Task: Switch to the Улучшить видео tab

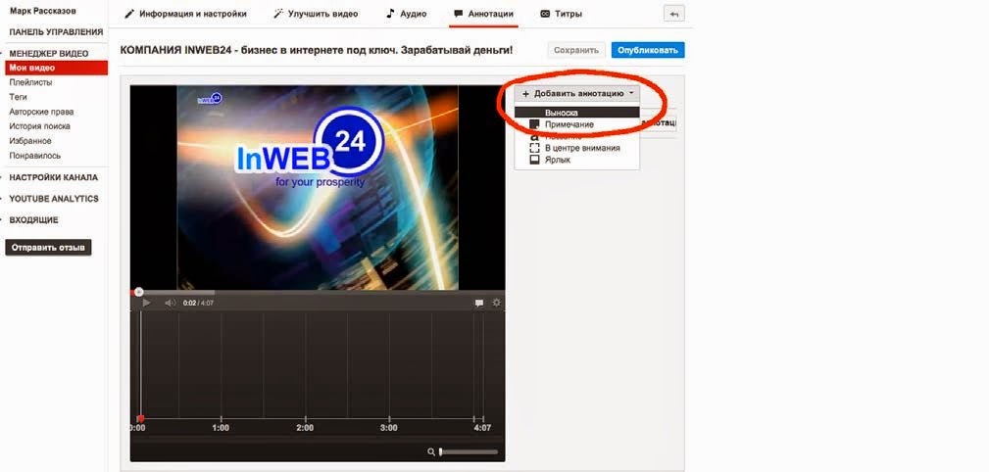Action: click(316, 14)
